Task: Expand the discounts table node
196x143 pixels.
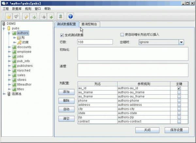Action: [x=9, y=47]
